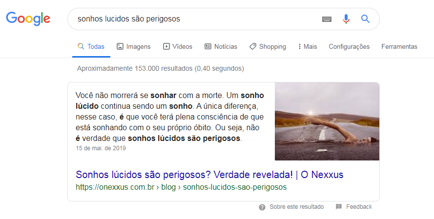The height and width of the screenshot is (219, 434).
Task: Click the question mark result info icon
Action: click(x=262, y=207)
